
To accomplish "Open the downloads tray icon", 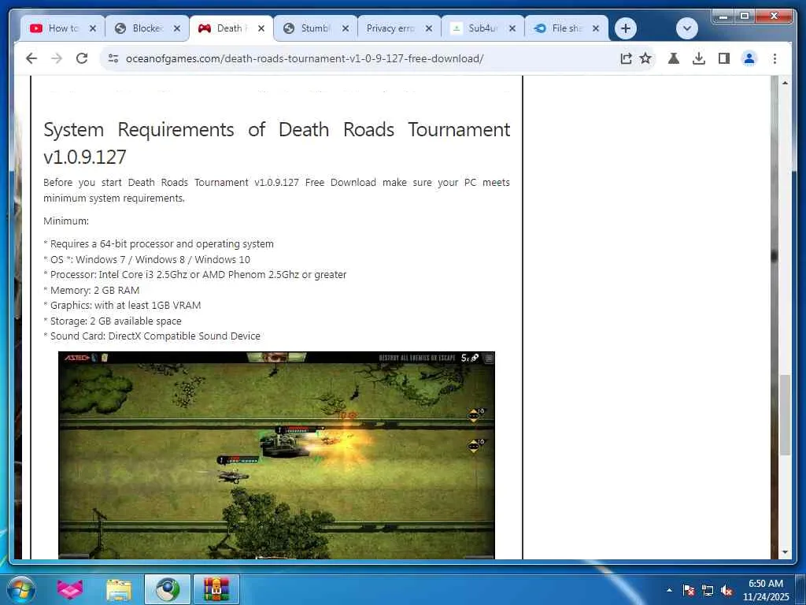I will click(699, 58).
